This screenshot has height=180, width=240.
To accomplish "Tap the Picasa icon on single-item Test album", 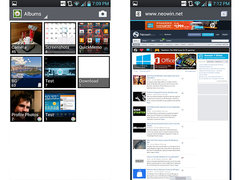I will click(x=73, y=119).
